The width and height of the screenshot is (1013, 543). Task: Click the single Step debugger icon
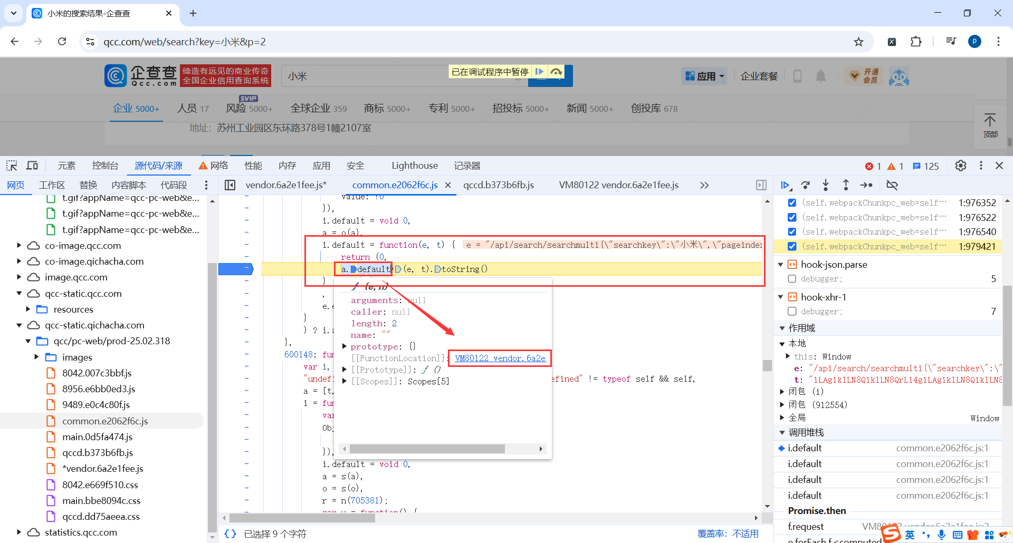(x=866, y=185)
